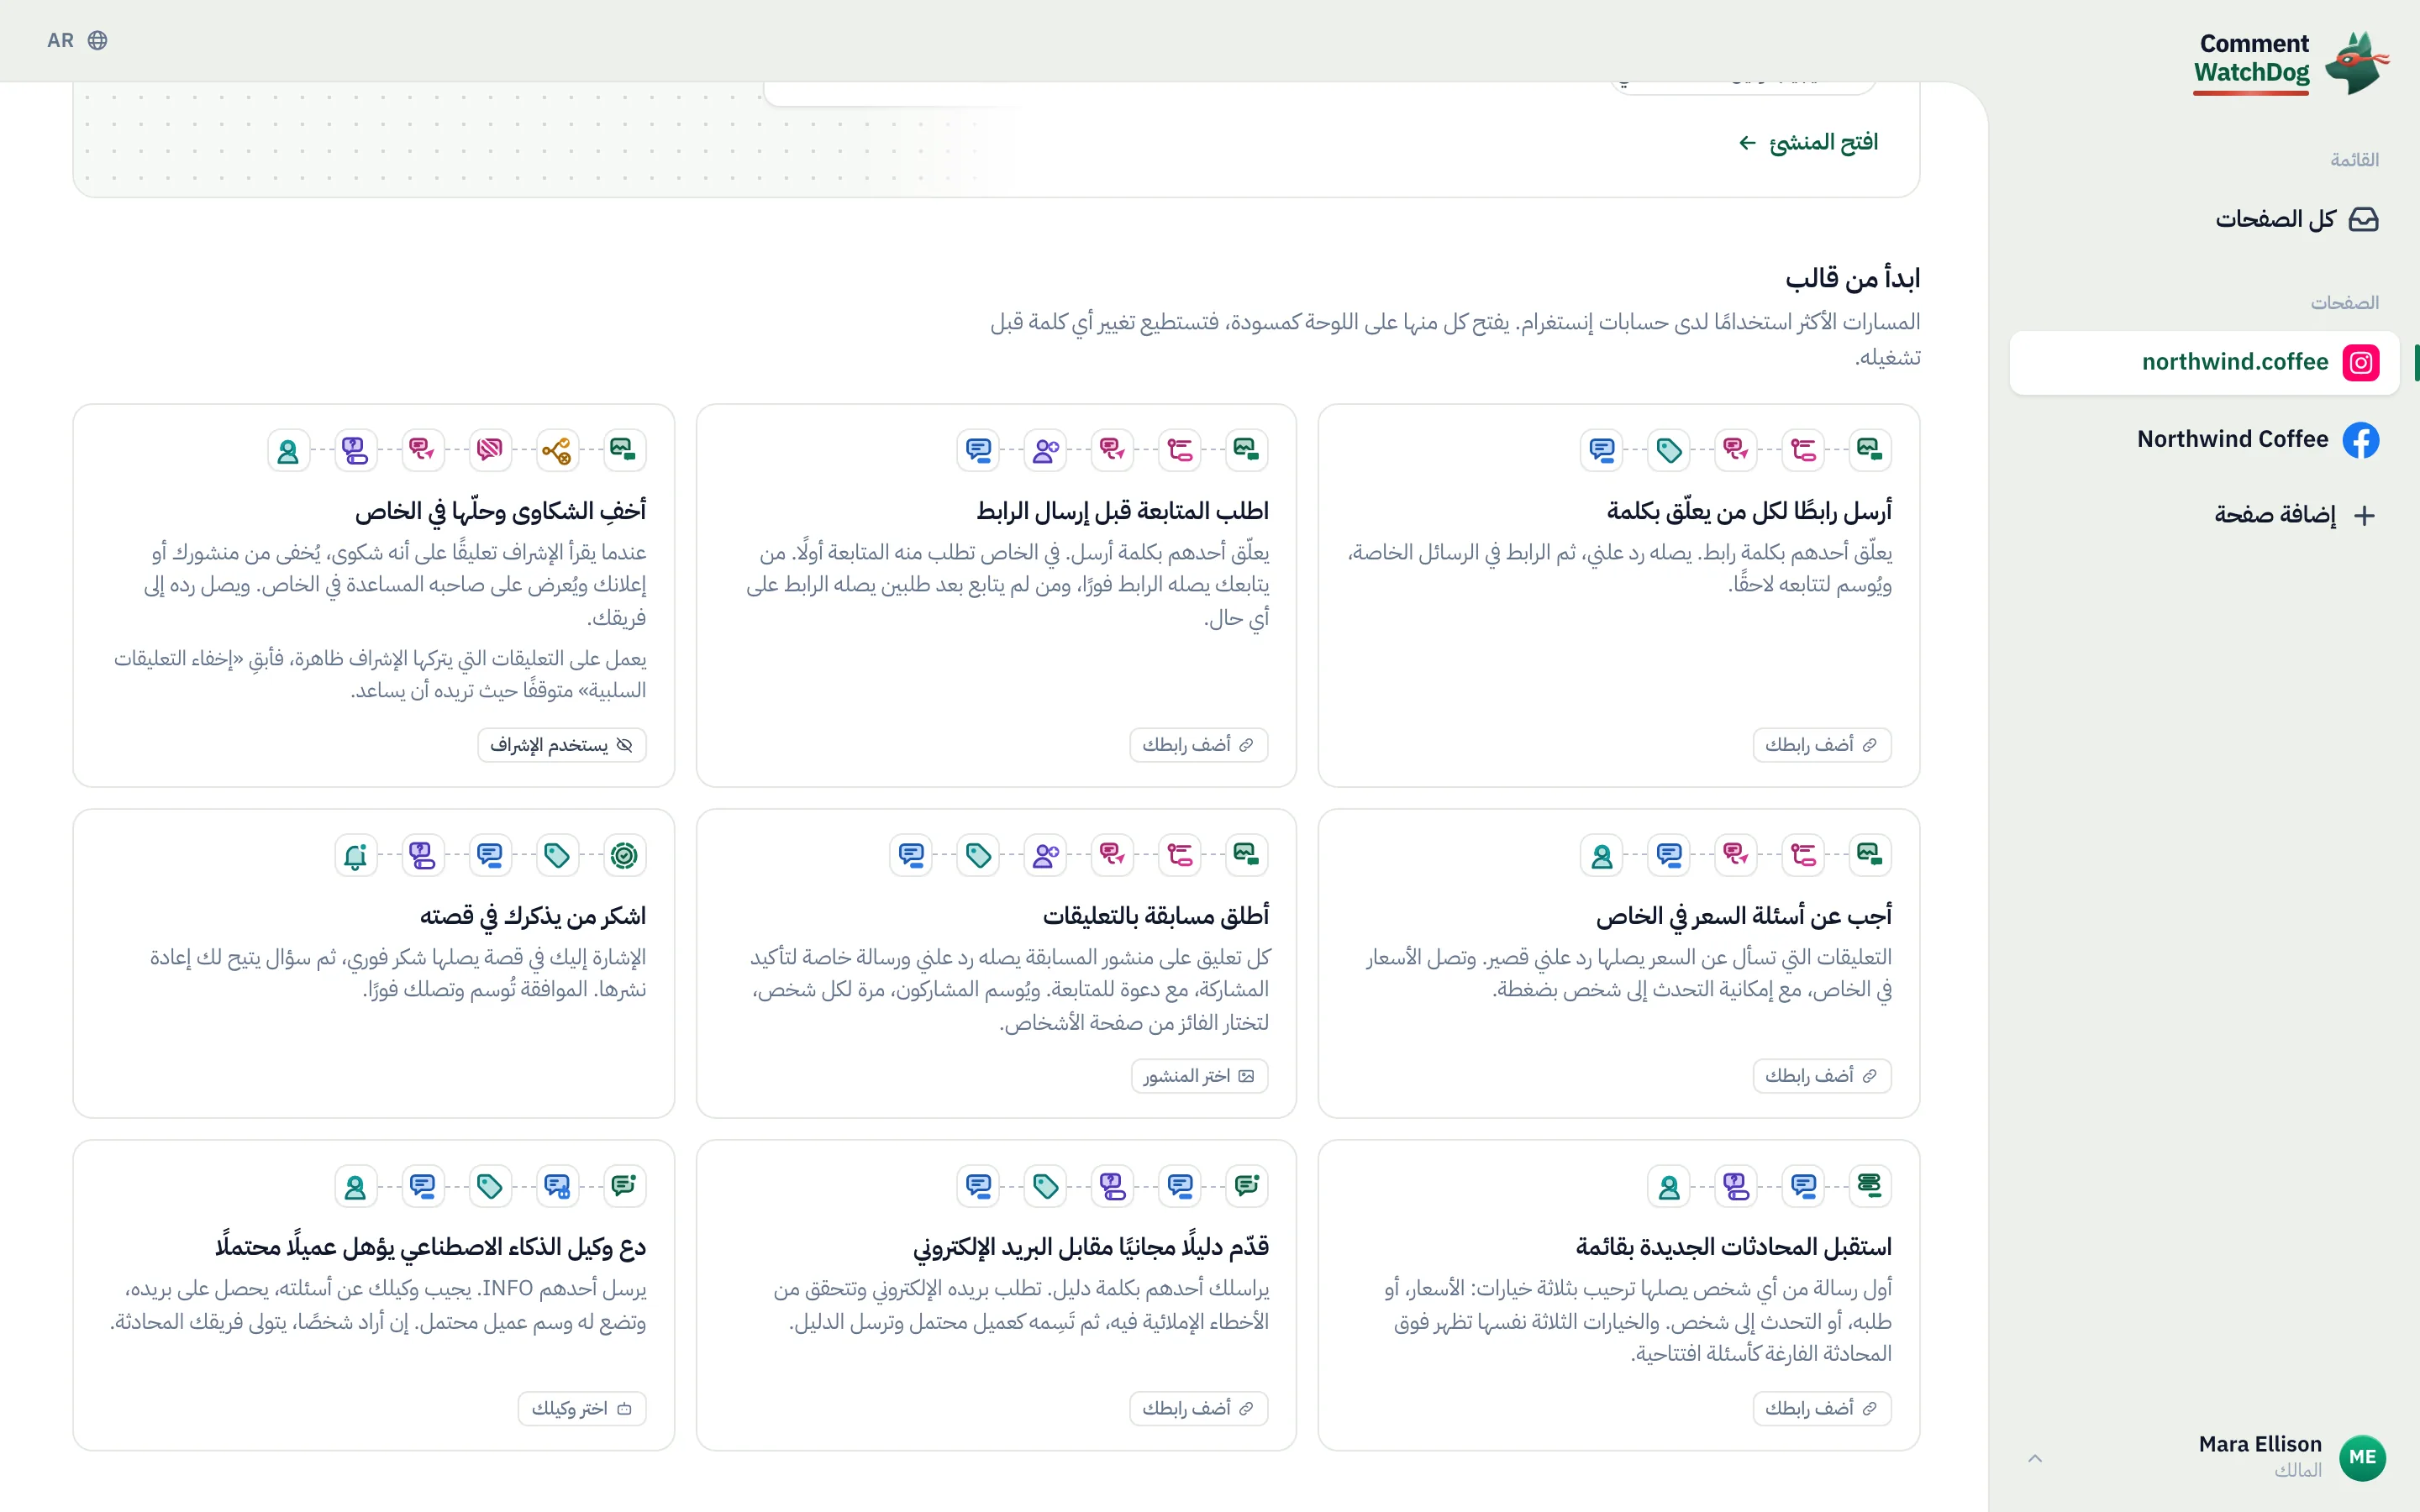Click the bell icon in اشكر من يذكرك في قصة card
This screenshot has height=1512, width=2420.
pyautogui.click(x=355, y=855)
